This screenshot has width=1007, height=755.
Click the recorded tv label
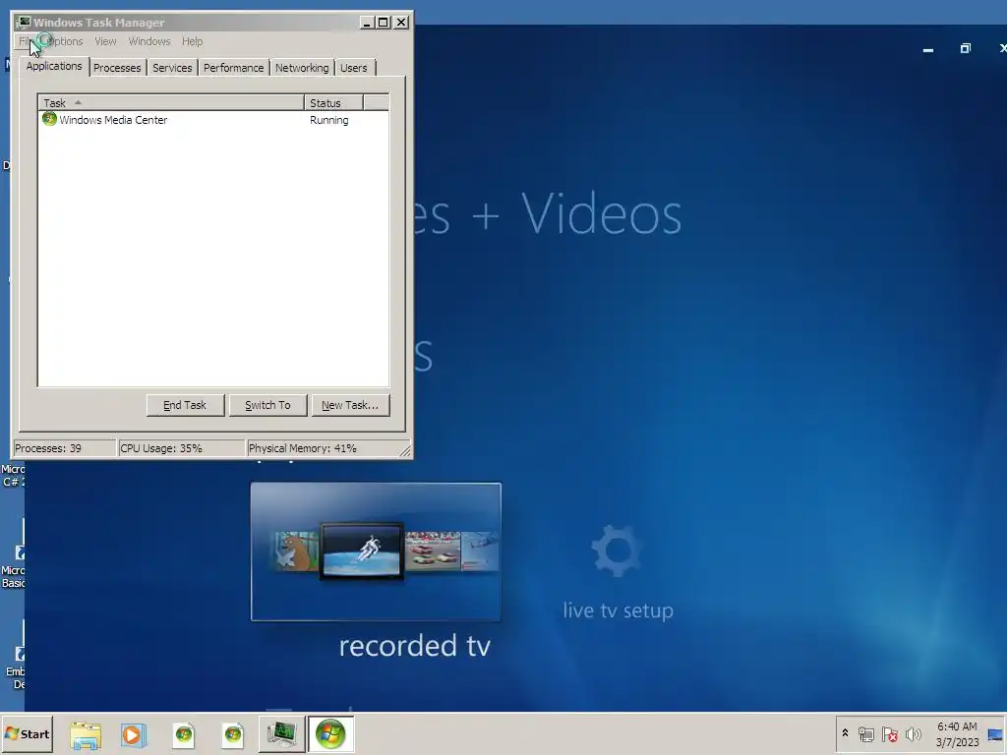pos(414,646)
